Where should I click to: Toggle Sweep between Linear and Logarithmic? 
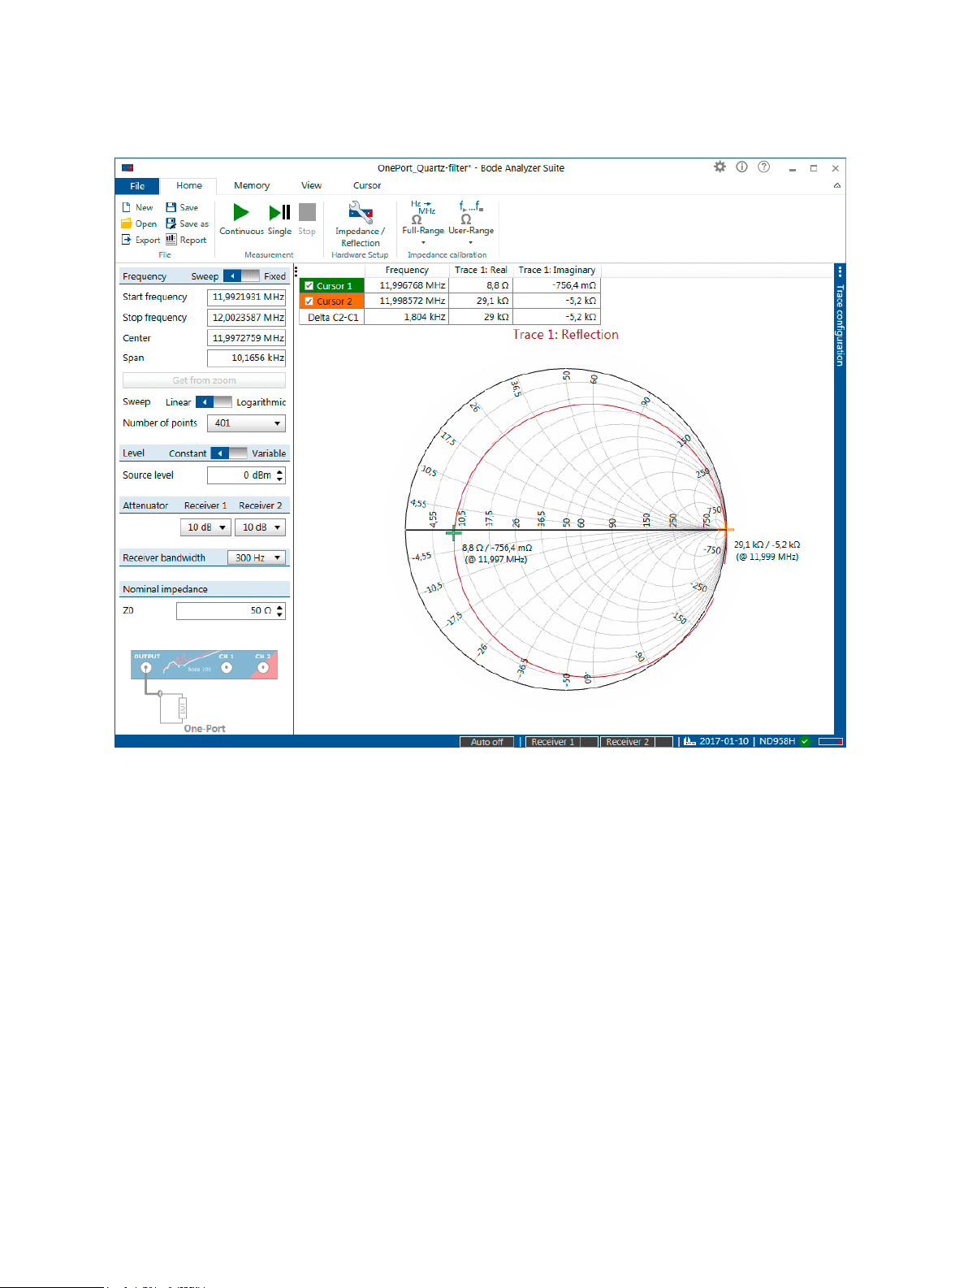click(x=214, y=402)
